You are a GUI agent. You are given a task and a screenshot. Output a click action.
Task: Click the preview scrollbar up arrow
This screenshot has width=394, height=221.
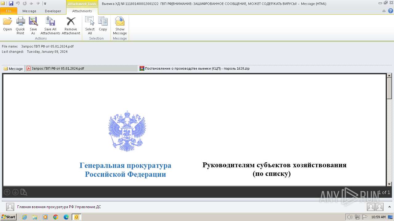[x=389, y=76]
